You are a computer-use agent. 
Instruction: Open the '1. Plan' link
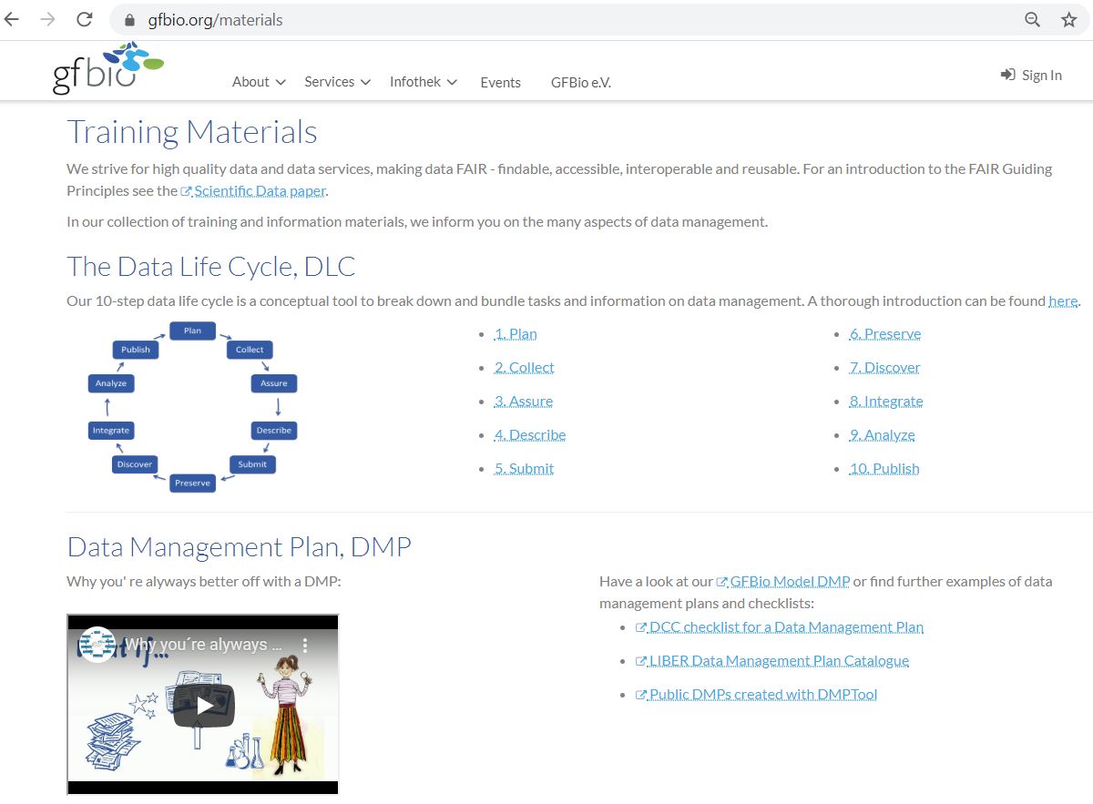pyautogui.click(x=516, y=334)
